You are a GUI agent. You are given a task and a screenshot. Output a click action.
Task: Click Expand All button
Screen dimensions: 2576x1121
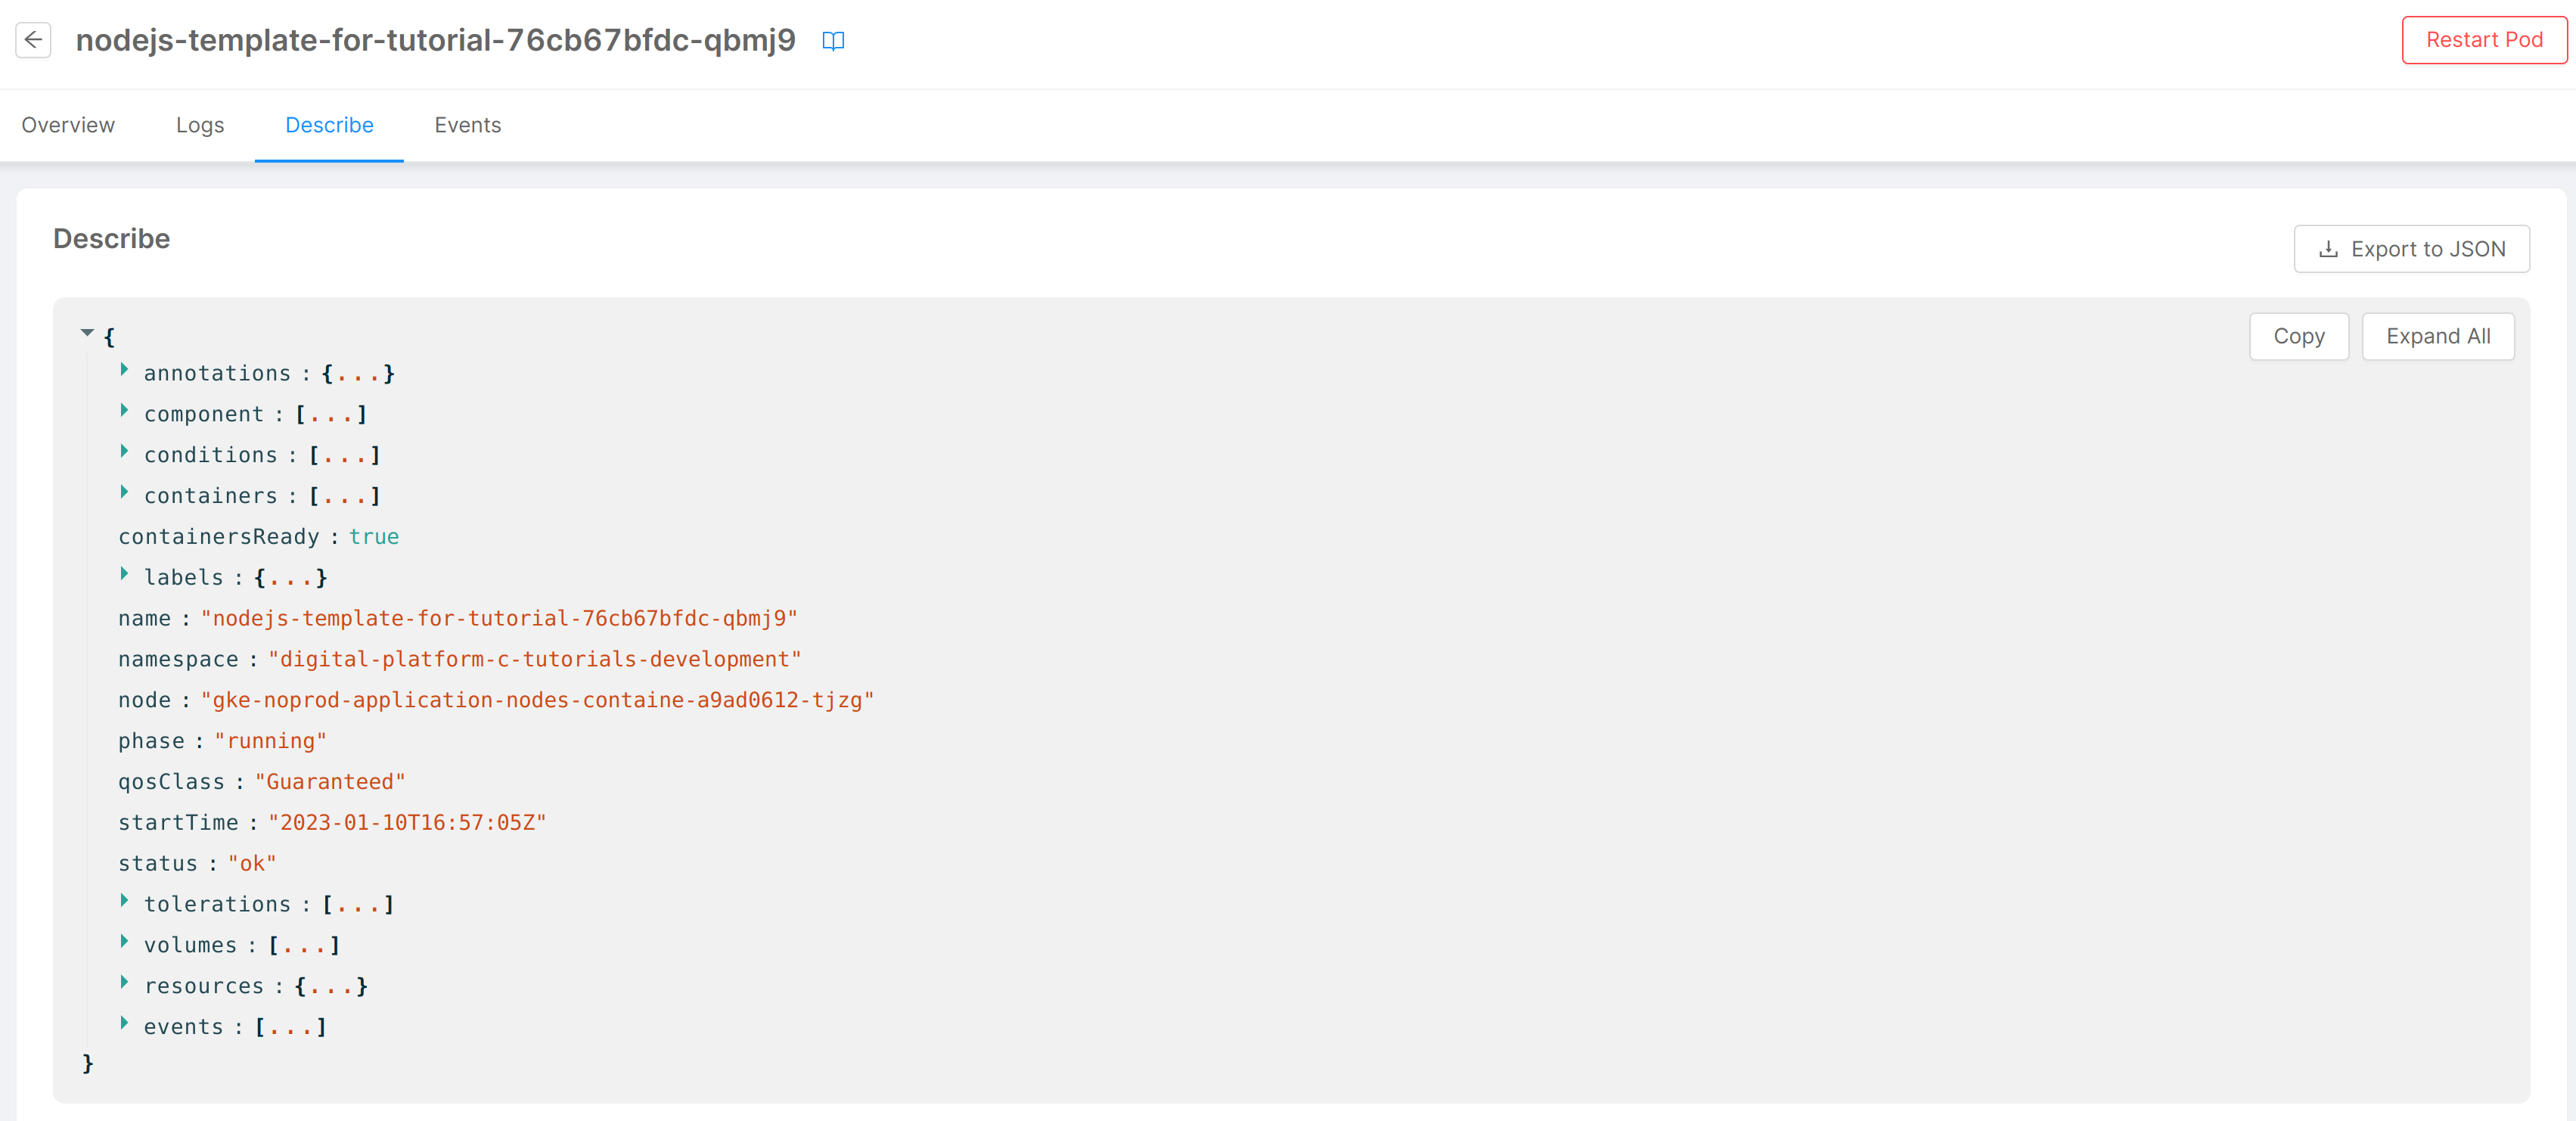2437,337
